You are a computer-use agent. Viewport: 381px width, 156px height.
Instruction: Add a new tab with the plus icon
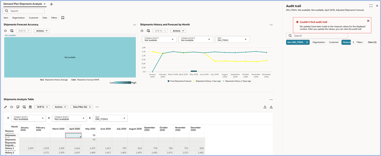pyautogui.click(x=51, y=4)
